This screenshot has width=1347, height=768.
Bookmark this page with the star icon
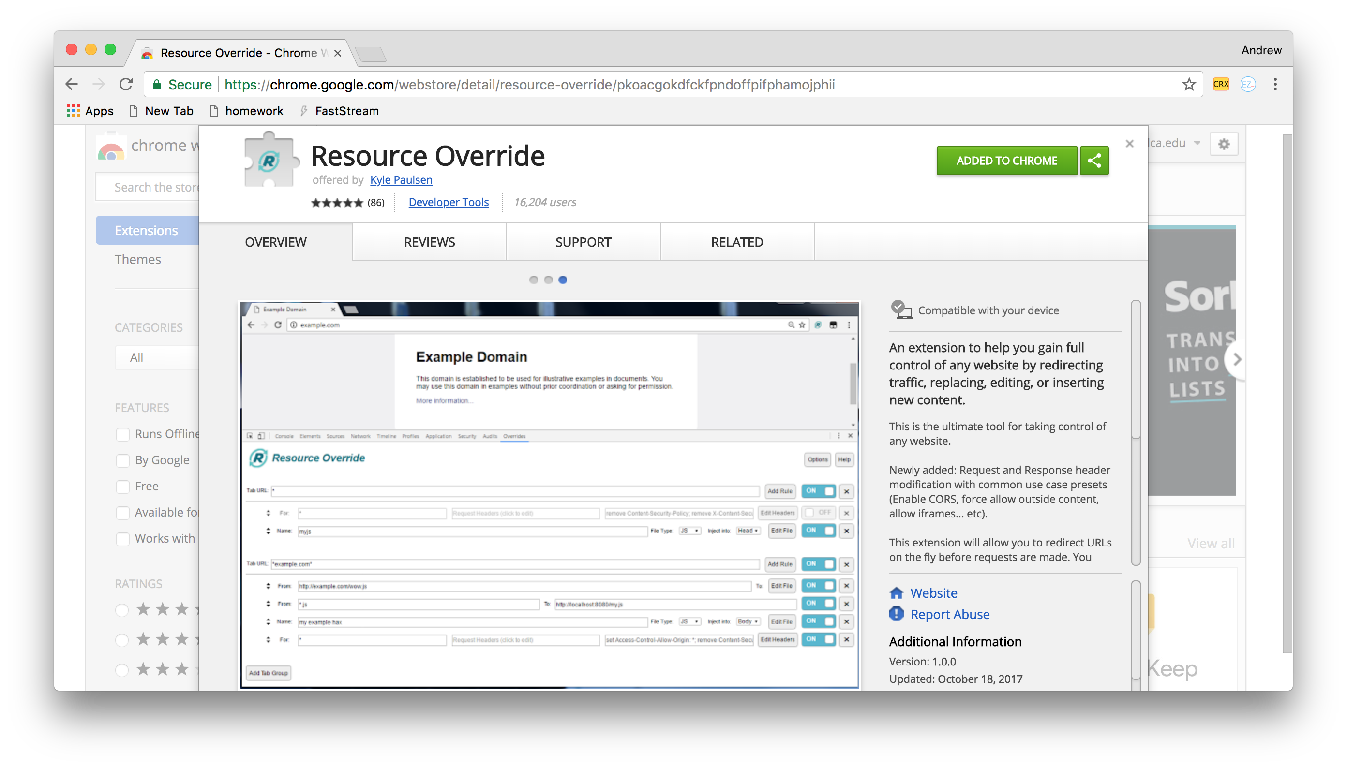click(x=1190, y=85)
